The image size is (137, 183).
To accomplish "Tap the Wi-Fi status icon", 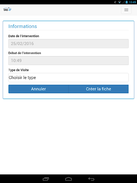I will coord(120,2).
